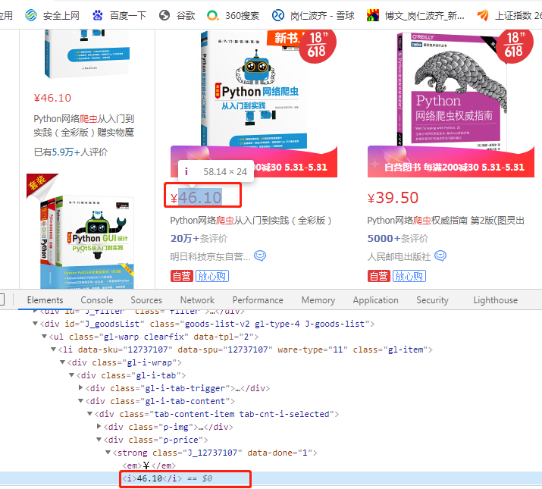Open the Performance tab
The width and height of the screenshot is (542, 489).
coord(258,299)
